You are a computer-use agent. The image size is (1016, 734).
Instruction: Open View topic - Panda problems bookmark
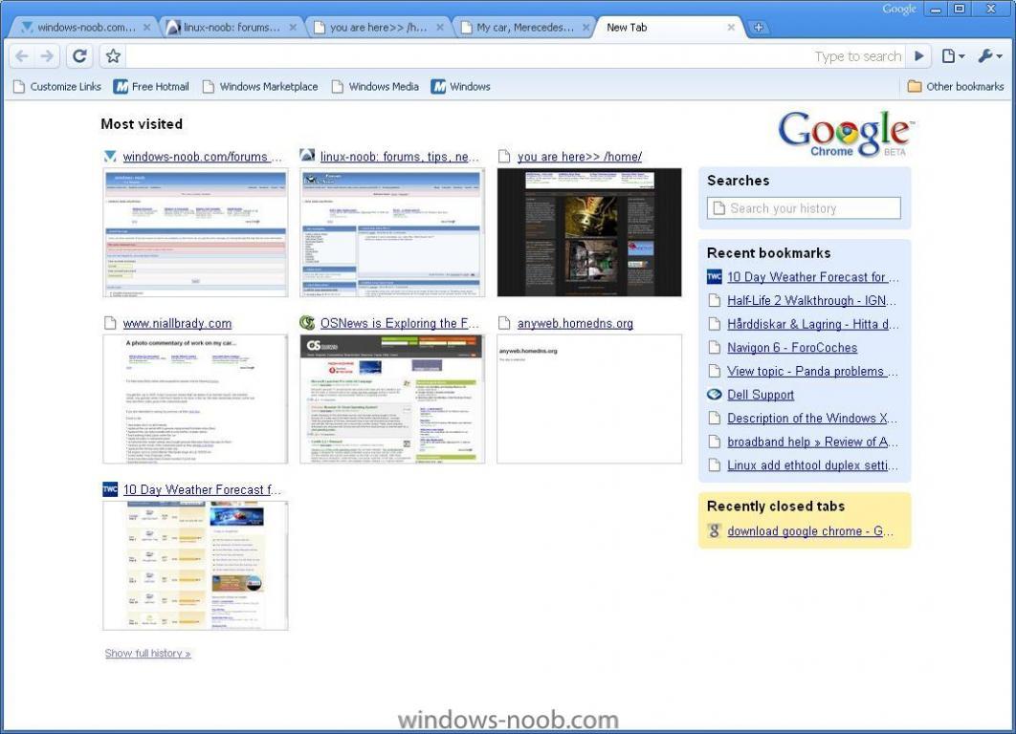812,372
